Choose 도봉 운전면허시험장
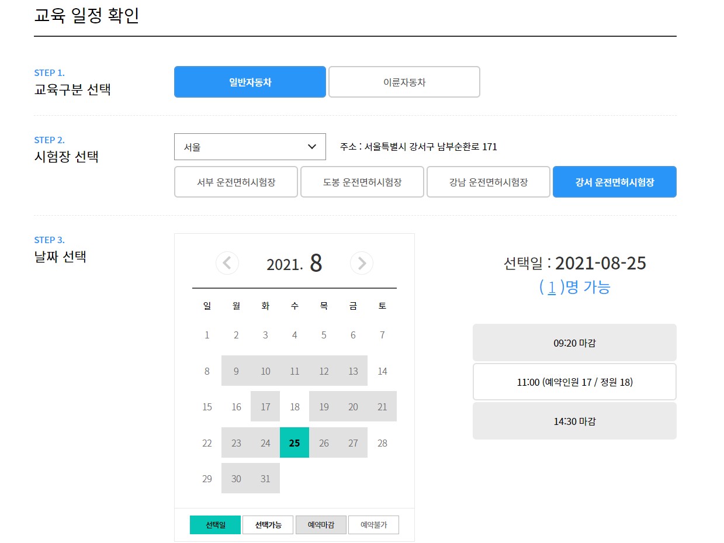 pyautogui.click(x=362, y=182)
